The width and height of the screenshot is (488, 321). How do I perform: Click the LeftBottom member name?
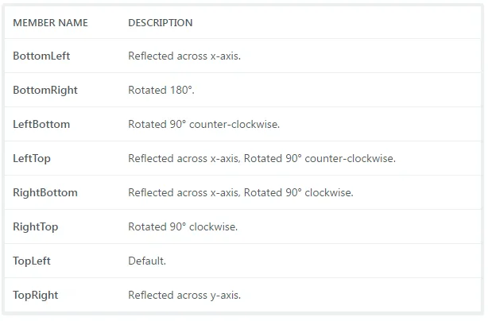pyautogui.click(x=41, y=125)
